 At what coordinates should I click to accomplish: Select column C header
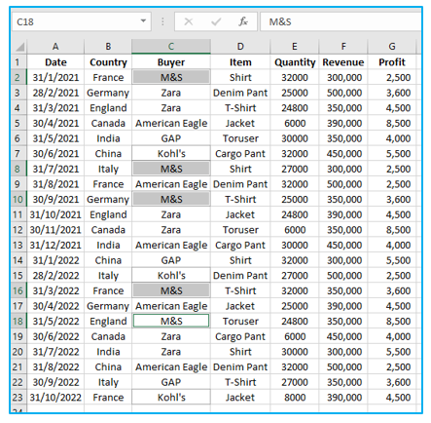click(x=171, y=47)
